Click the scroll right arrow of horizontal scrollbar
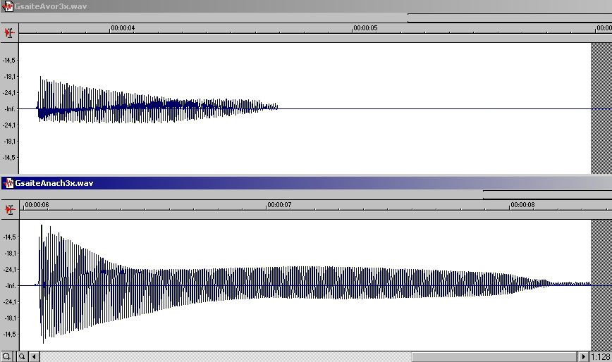 tap(583, 356)
